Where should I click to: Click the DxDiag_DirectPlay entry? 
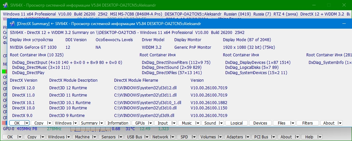click(28, 72)
